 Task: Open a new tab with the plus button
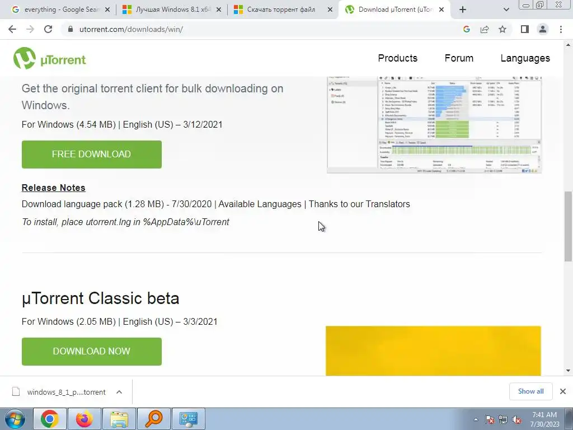pos(463,10)
